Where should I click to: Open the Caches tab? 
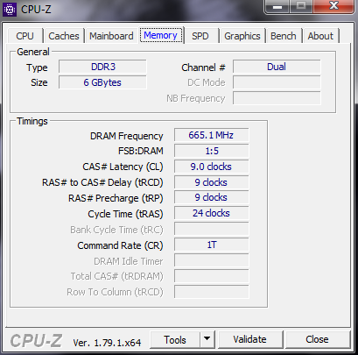pyautogui.click(x=64, y=36)
